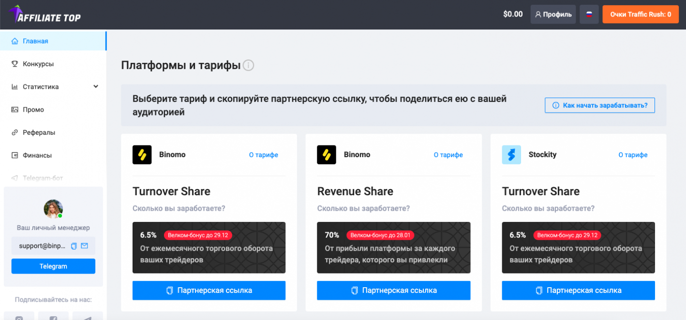The height and width of the screenshot is (320, 686).
Task: Open the Главная home page
Action: pyautogui.click(x=53, y=41)
